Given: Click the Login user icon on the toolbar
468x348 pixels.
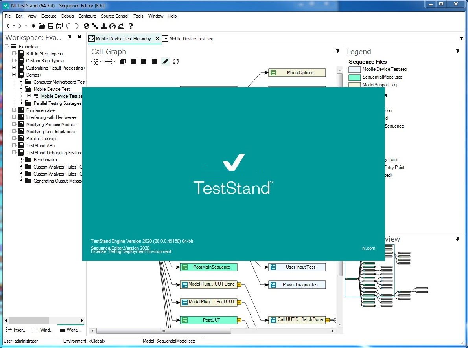Looking at the screenshot, I should [103, 26].
